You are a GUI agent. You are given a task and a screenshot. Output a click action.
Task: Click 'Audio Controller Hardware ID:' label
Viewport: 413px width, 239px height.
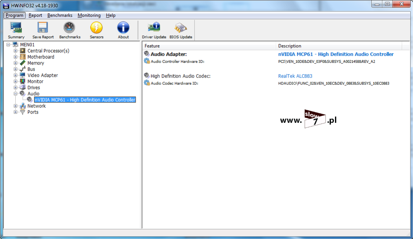(x=177, y=62)
